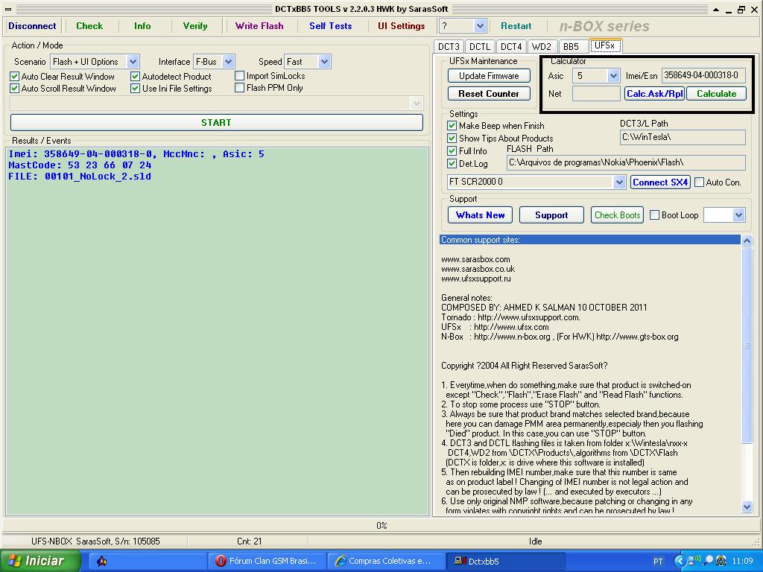This screenshot has height=572, width=763.
Task: Click Calc.Ask/Rpl button
Action: 655,93
